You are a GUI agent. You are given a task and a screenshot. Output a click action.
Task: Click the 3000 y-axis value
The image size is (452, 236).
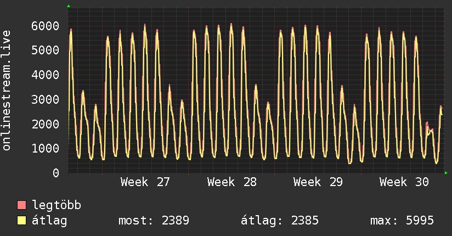(46, 99)
